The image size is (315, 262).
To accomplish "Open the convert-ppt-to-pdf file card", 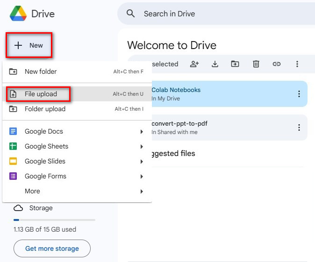I will click(229, 127).
